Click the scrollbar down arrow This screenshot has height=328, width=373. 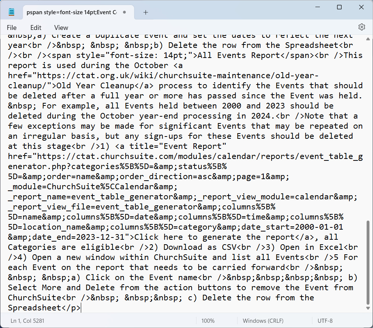pos(368,308)
